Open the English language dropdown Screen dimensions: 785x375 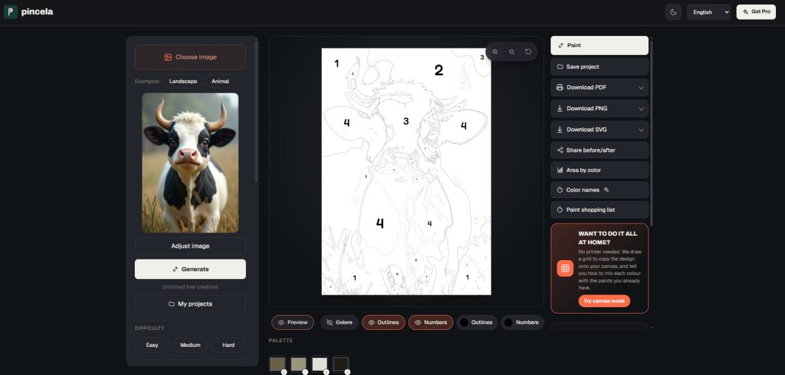click(x=708, y=12)
